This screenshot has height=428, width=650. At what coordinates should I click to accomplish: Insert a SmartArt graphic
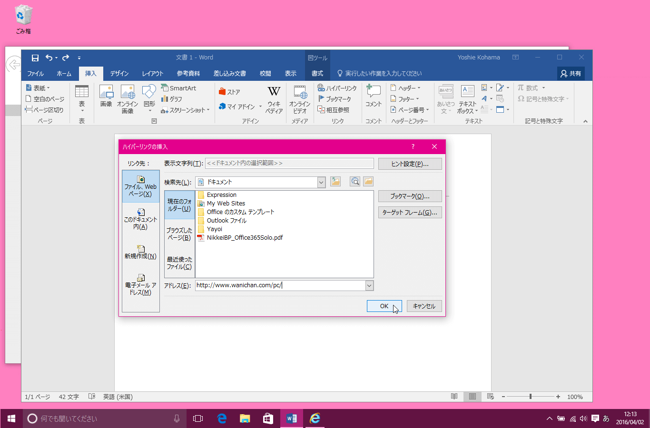click(x=179, y=88)
